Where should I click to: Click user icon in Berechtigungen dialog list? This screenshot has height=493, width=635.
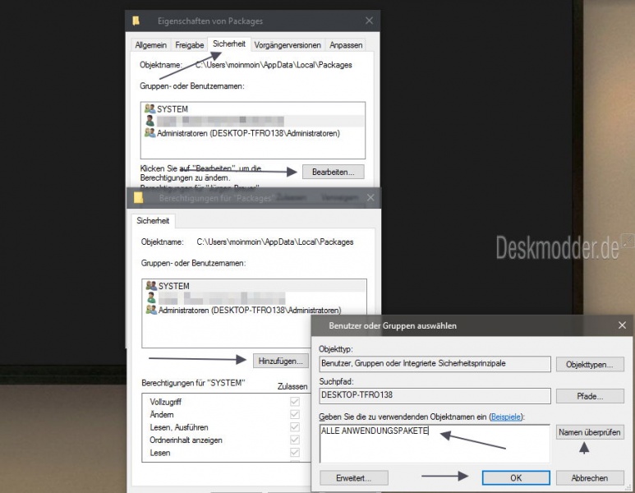151,297
